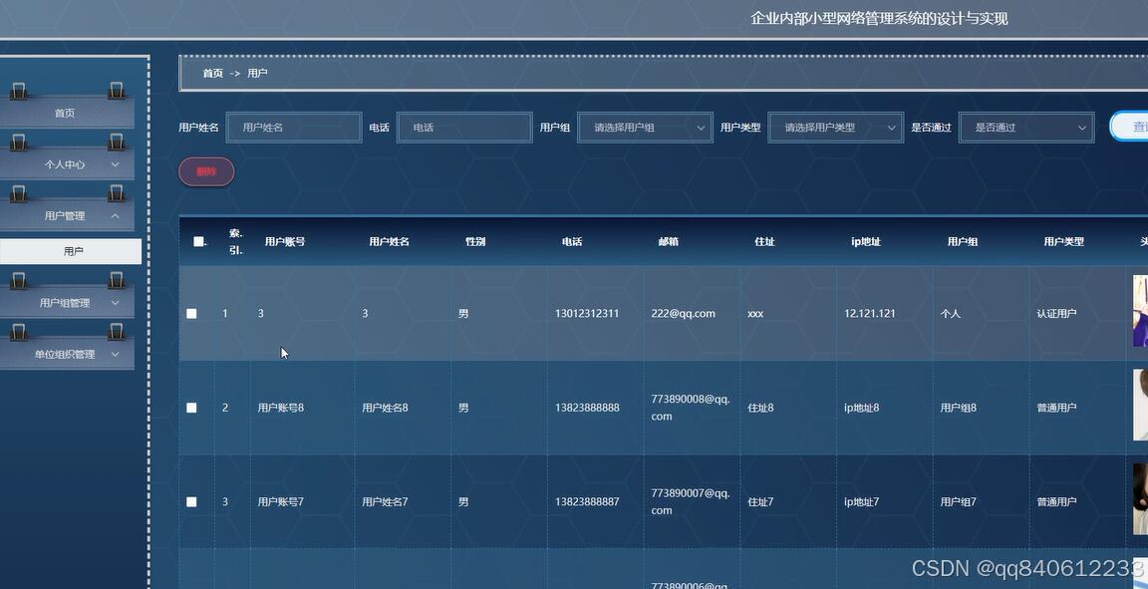Image resolution: width=1148 pixels, height=589 pixels.
Task: Check the checkbox for 用户账号7
Action: coord(191,501)
